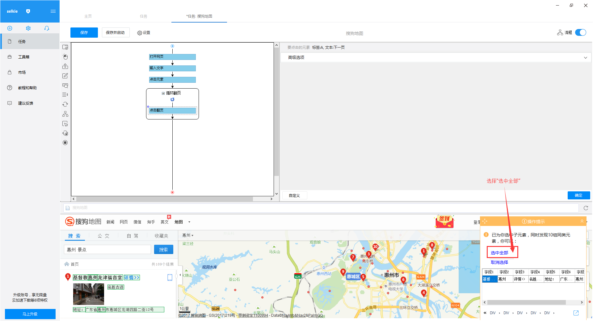Click the search box containing 惠州 景点
The image size is (593, 321).
[107, 249]
